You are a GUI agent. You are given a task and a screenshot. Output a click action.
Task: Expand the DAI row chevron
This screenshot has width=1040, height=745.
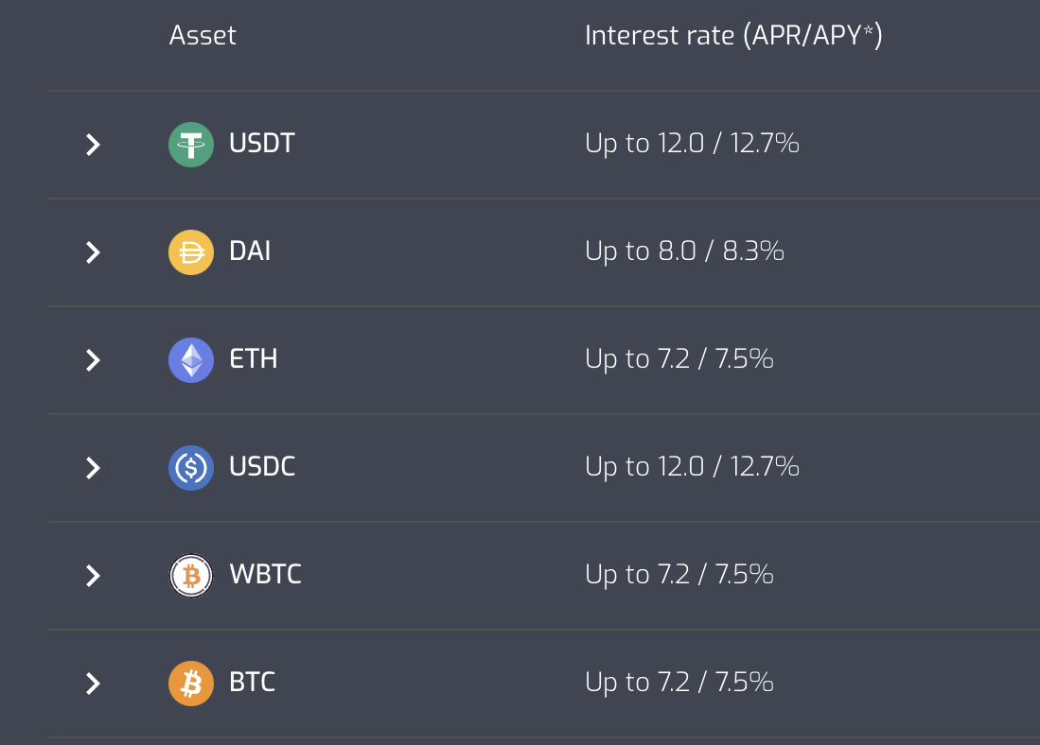point(93,252)
